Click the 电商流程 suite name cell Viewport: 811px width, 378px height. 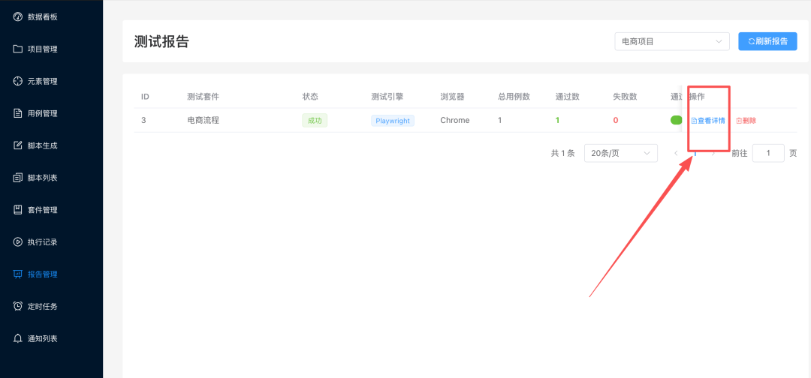coord(204,120)
